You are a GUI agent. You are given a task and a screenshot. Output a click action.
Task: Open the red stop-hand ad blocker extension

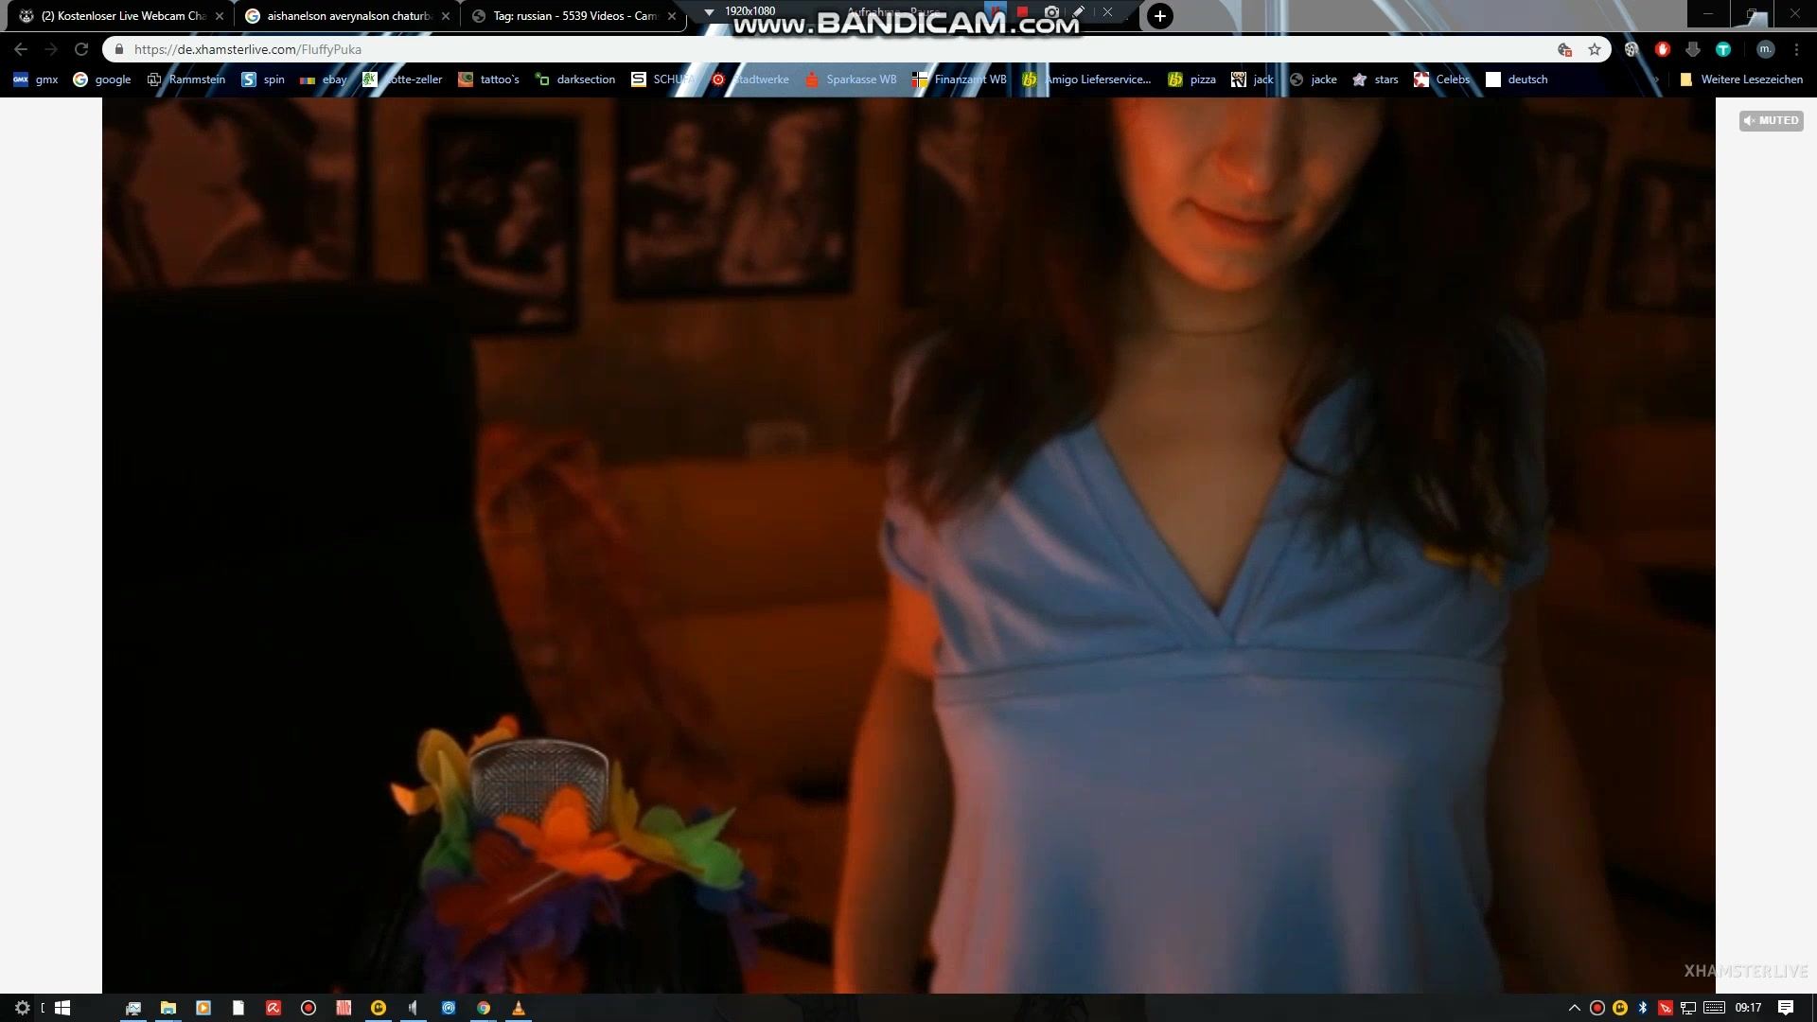[1662, 49]
